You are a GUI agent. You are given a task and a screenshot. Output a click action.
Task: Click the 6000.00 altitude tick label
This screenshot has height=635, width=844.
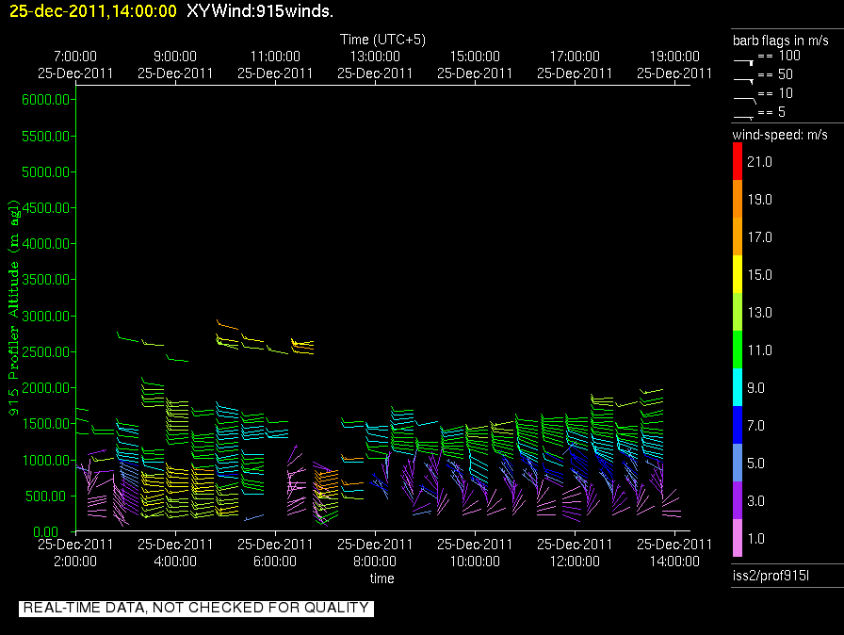click(46, 100)
